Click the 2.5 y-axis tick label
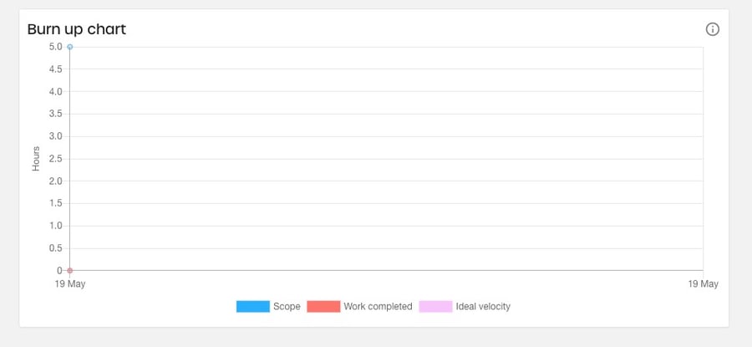This screenshot has height=347, width=752. pos(56,159)
